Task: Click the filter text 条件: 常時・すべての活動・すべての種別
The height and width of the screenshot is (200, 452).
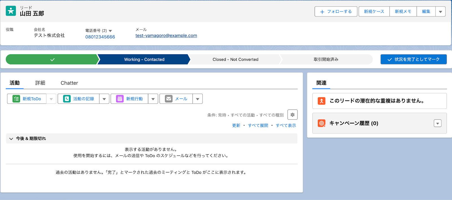Action: 245,115
